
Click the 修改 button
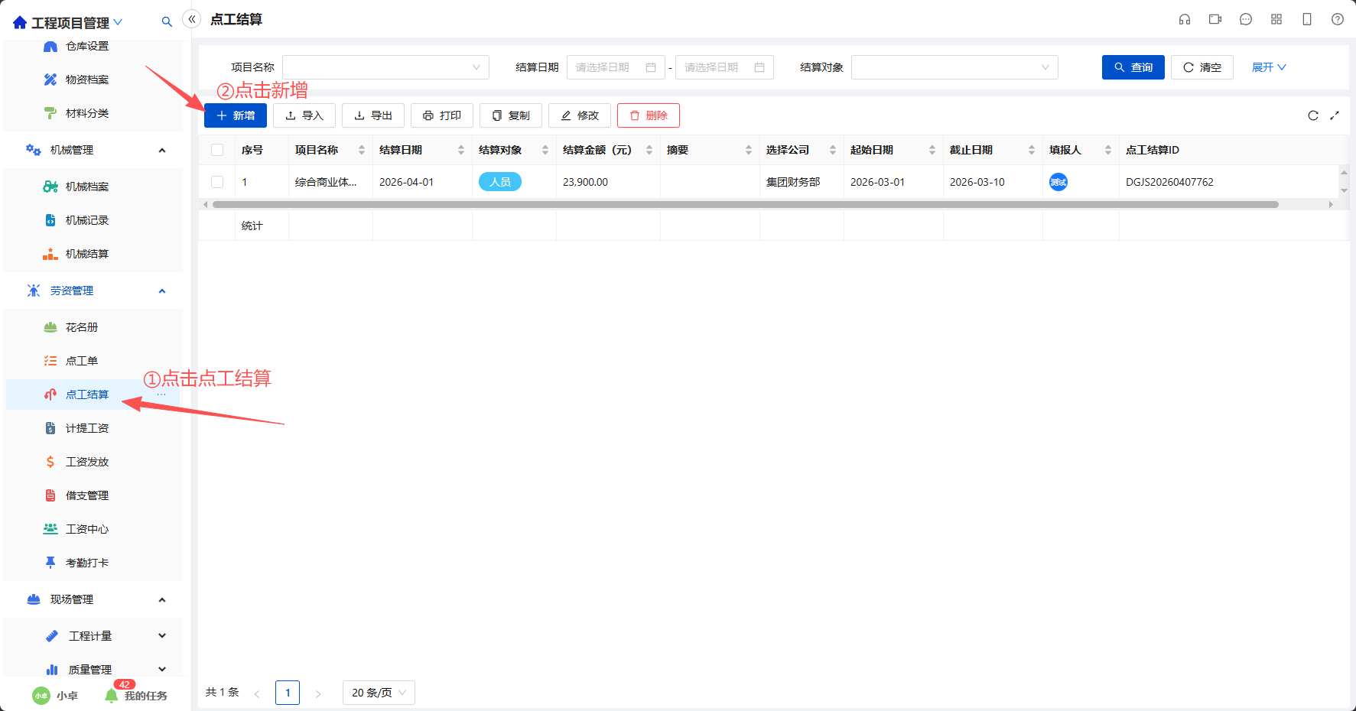580,115
